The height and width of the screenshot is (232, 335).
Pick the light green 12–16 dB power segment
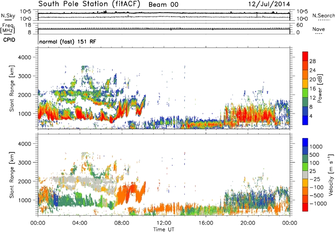pyautogui.click(x=305, y=93)
